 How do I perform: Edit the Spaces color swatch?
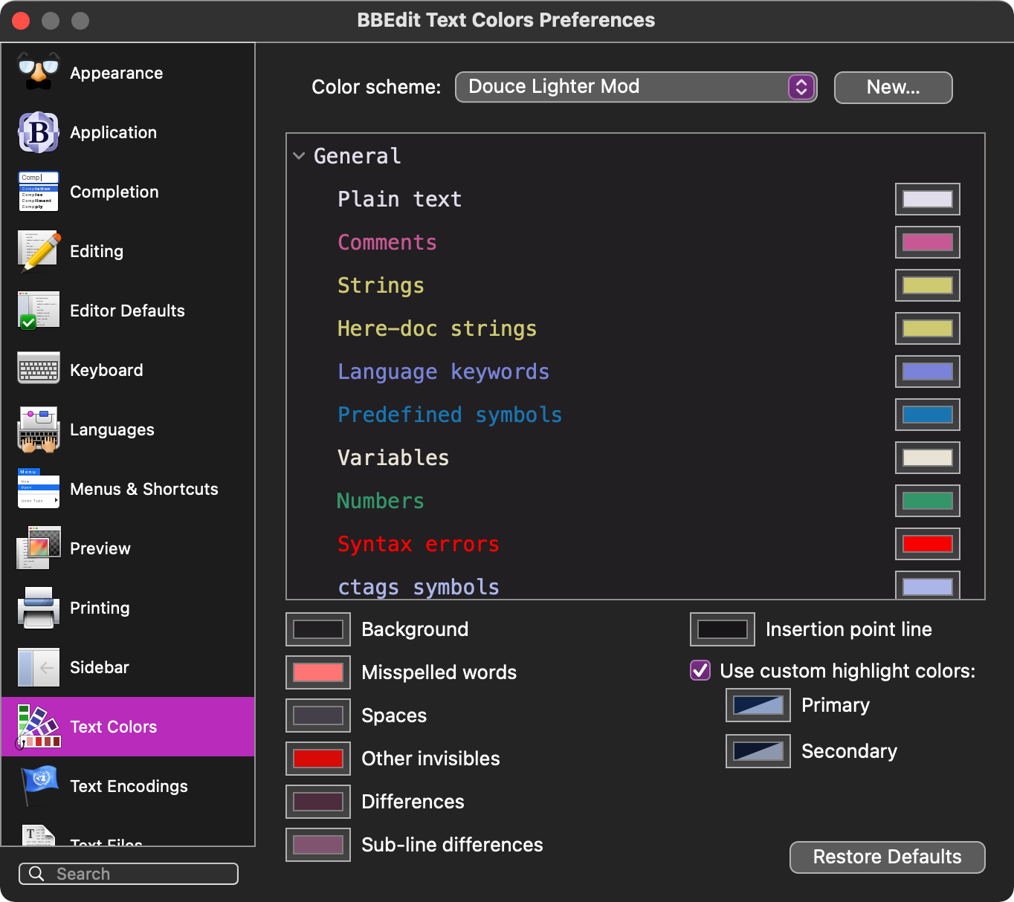[318, 716]
